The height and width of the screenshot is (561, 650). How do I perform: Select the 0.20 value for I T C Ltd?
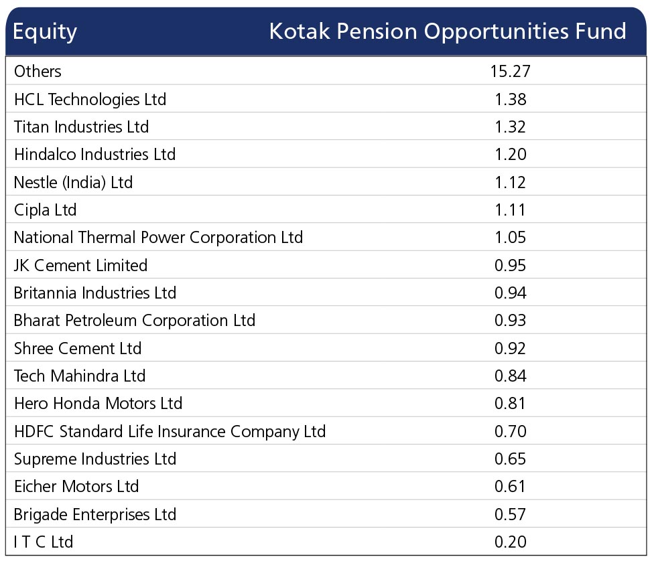tap(511, 542)
